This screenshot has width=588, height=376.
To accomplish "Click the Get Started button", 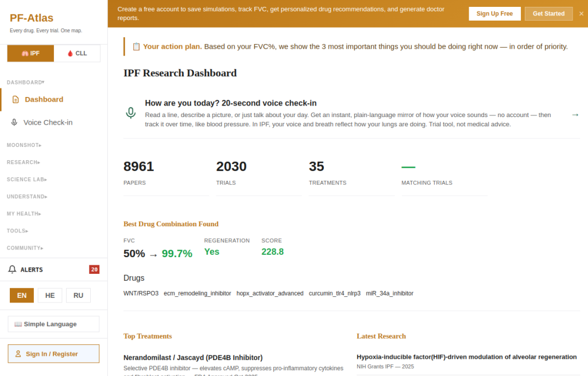I will pyautogui.click(x=548, y=14).
